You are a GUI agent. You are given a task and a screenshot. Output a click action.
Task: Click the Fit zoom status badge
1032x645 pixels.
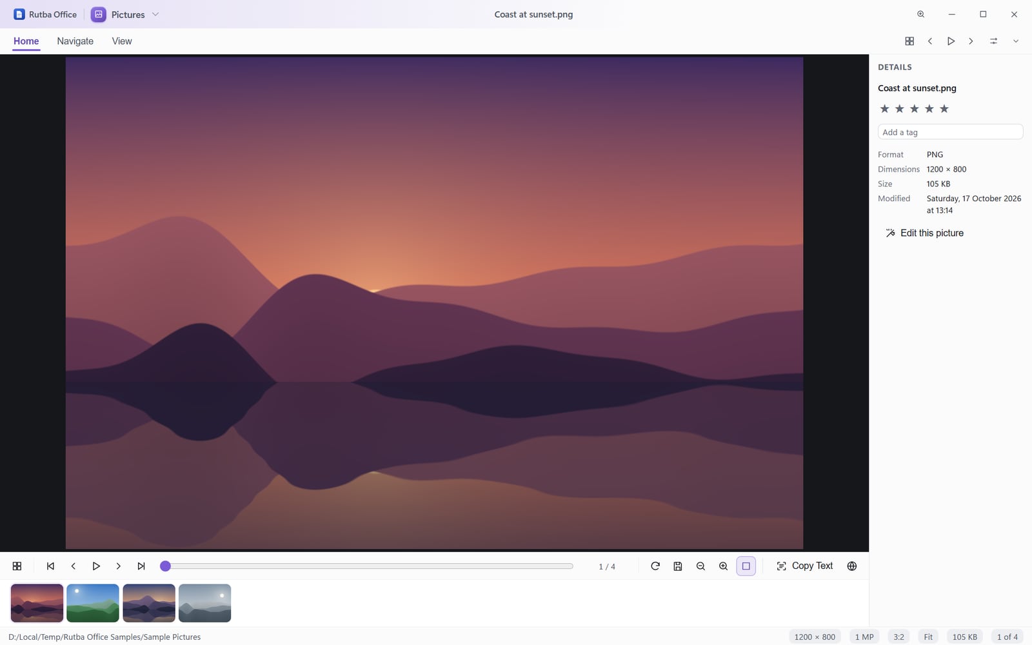[928, 637]
